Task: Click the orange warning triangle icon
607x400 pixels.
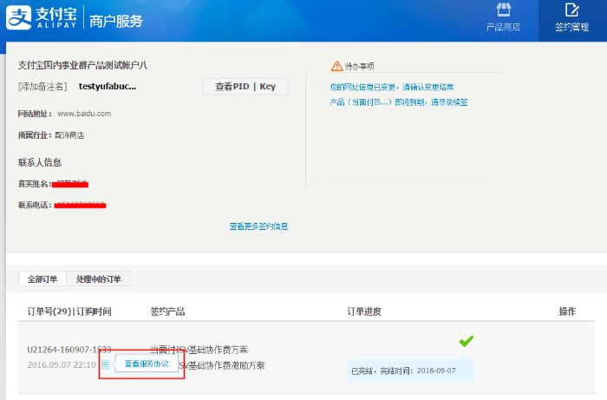Action: [x=336, y=66]
